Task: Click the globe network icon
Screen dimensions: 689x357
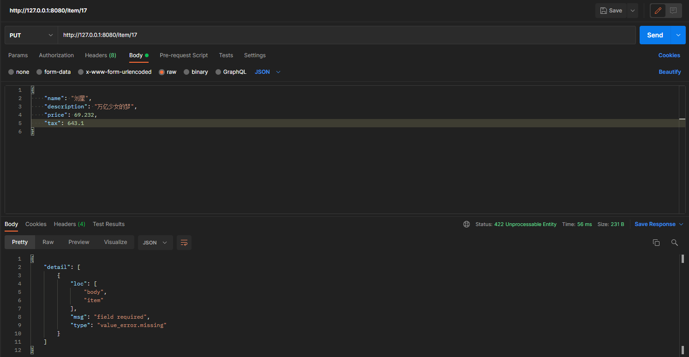Action: click(x=467, y=224)
